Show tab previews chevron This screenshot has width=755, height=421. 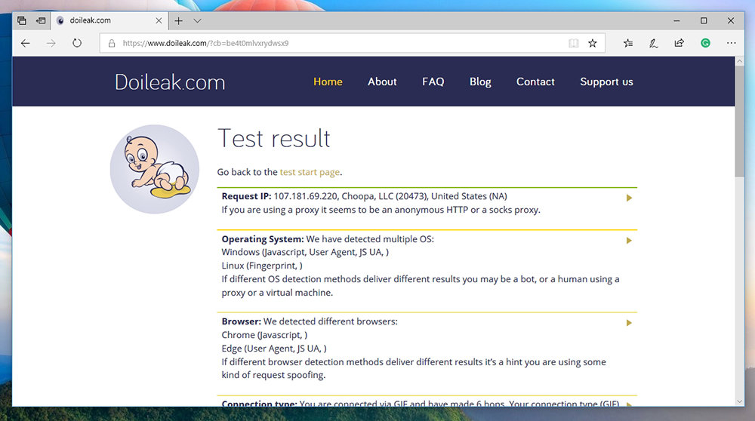197,20
